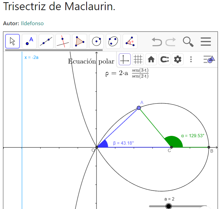Toggle the grid display button

pyautogui.click(x=138, y=59)
